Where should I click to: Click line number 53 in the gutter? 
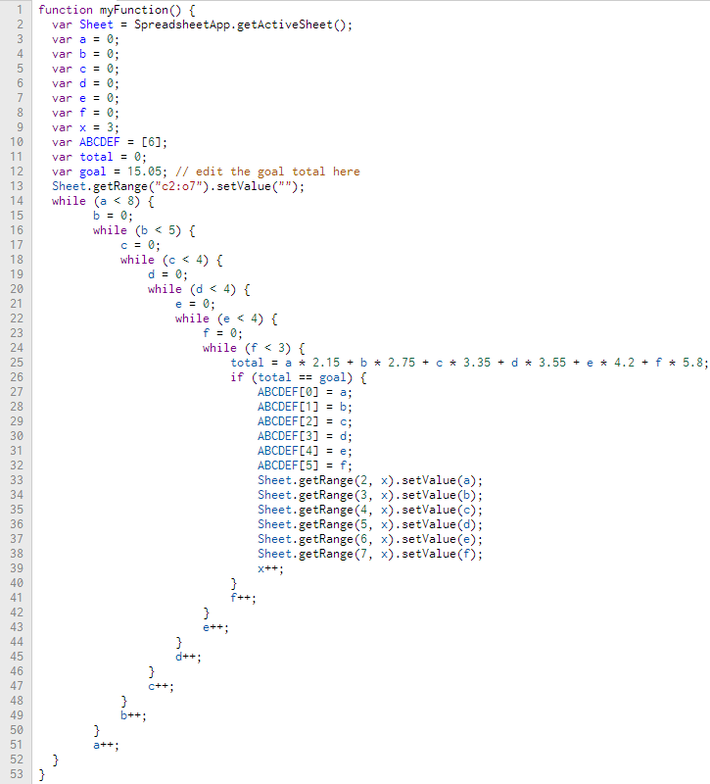click(17, 774)
